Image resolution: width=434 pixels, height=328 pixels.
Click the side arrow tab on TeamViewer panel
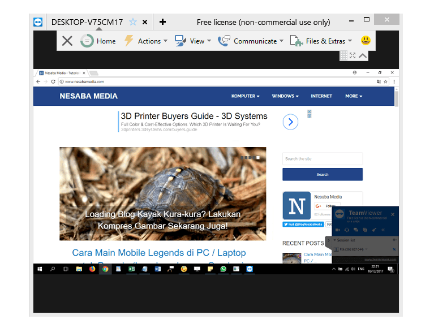tap(329, 240)
